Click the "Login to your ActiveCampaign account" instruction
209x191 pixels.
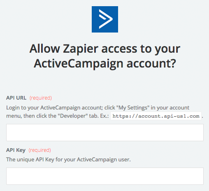(x=54, y=108)
